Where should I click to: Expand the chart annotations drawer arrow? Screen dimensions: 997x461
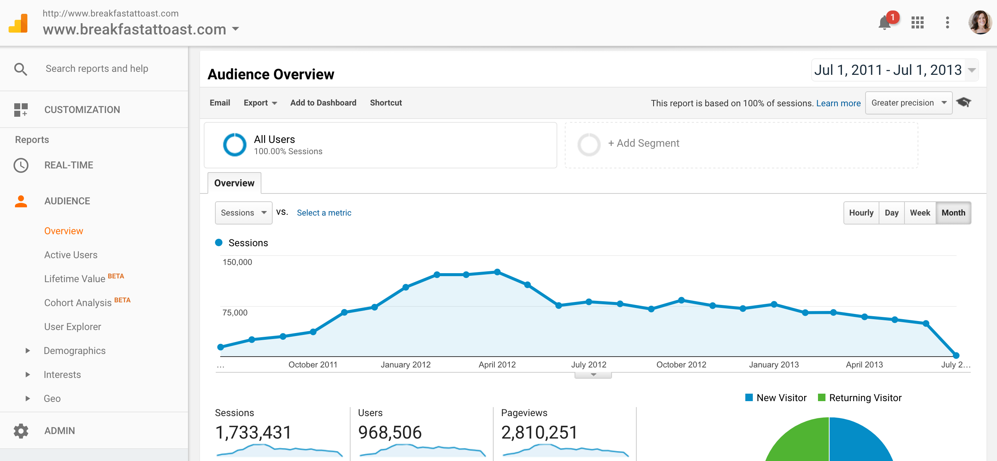[593, 375]
